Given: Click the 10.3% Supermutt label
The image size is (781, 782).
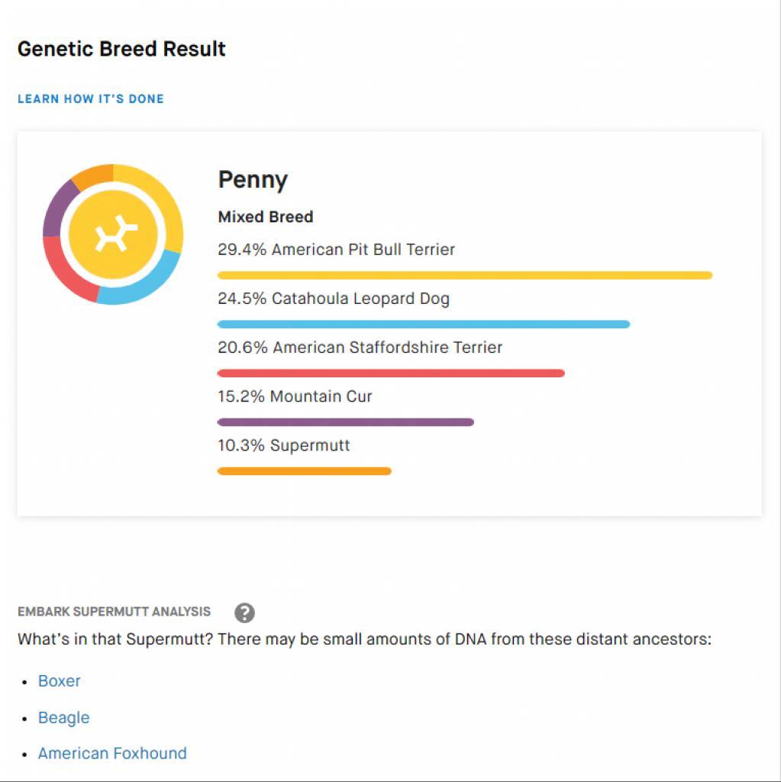Looking at the screenshot, I should click(x=284, y=445).
